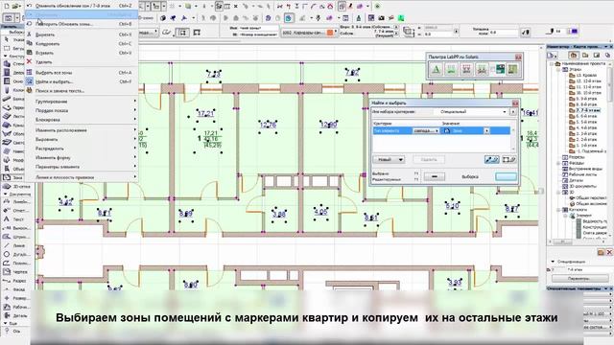Screen dimensions: 614x345
Task: Choose Найти и выбрать... menu item
Action: click(82, 81)
